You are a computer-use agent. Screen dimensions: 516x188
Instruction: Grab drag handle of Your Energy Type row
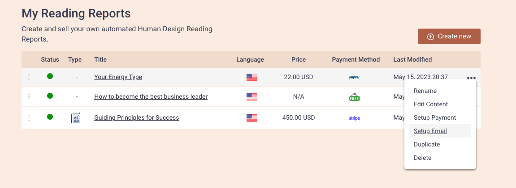coord(29,77)
